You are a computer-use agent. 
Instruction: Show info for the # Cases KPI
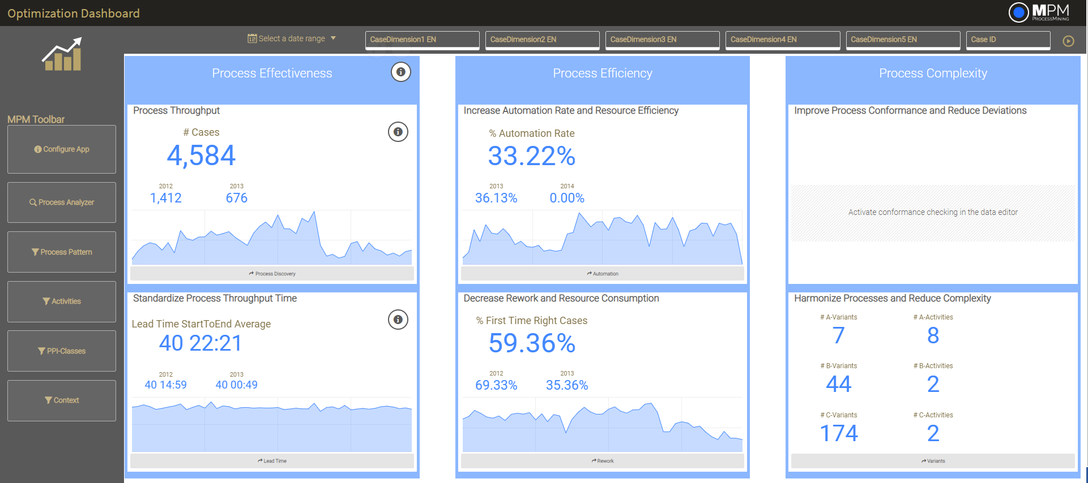(x=398, y=132)
